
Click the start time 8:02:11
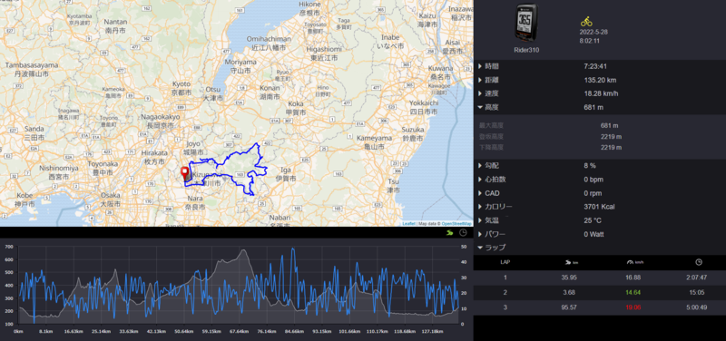tap(589, 41)
